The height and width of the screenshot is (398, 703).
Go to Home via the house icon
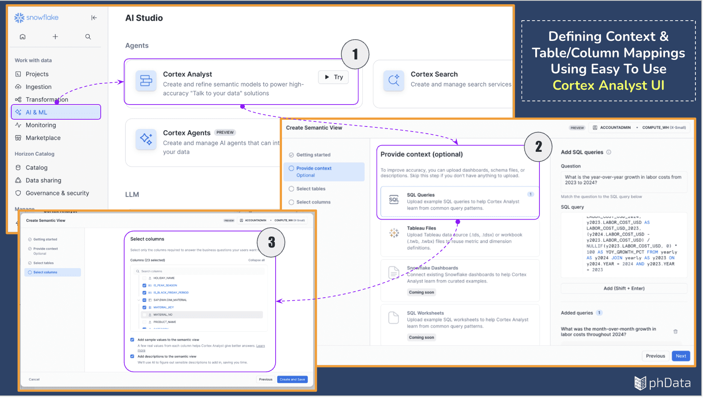click(x=23, y=37)
